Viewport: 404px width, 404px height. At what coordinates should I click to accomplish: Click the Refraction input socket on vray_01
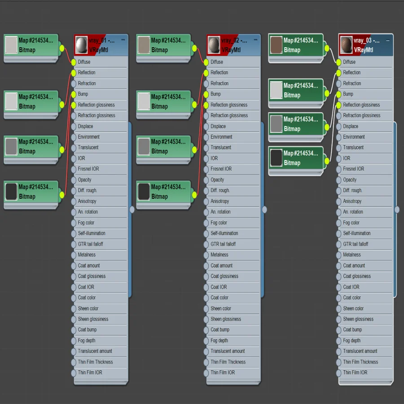pos(74,83)
